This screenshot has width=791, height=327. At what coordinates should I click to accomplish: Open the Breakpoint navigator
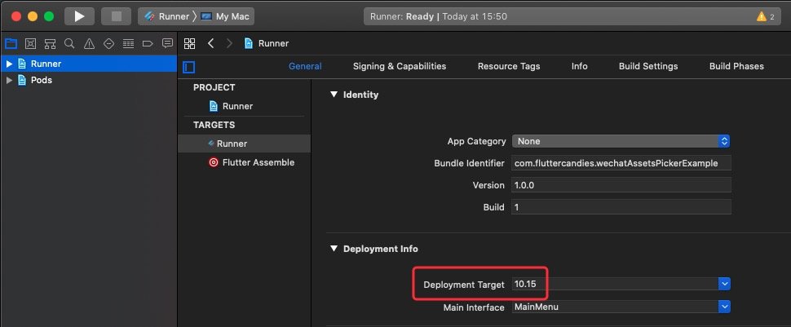148,44
